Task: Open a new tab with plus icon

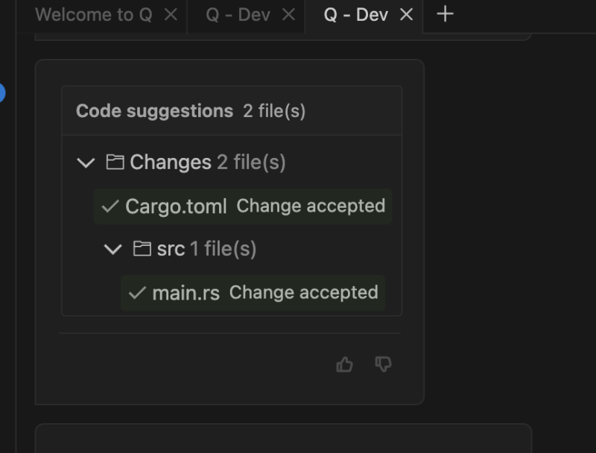Action: [445, 14]
